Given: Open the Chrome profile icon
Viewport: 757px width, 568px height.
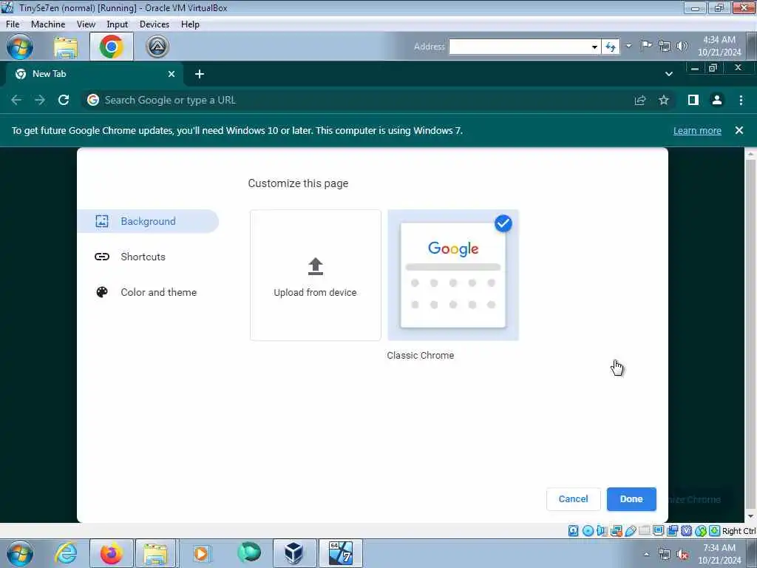Looking at the screenshot, I should (716, 100).
